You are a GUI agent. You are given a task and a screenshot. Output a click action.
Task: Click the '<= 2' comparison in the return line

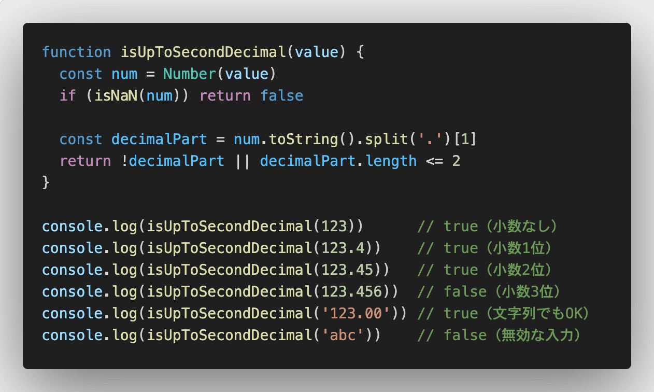pos(443,161)
